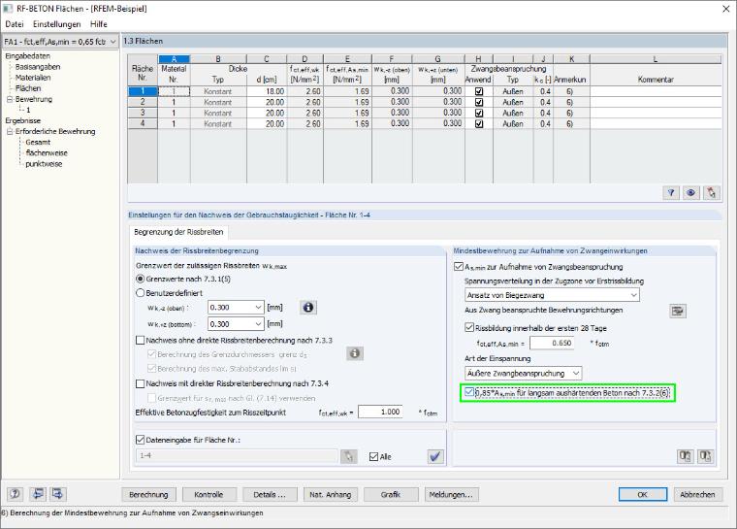The height and width of the screenshot is (529, 737).
Task: Toggle '0,85*As,min für langsam aushärtenden Beton' checkbox
Action: [x=469, y=392]
